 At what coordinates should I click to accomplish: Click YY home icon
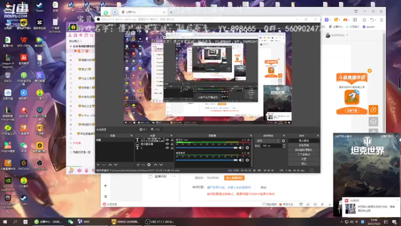pos(73,27)
